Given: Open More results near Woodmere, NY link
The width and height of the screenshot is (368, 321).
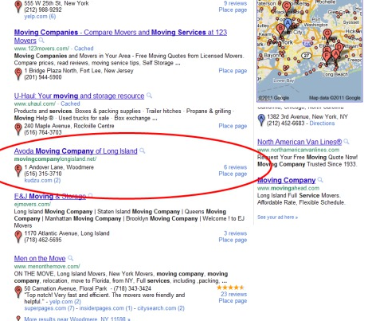Looking at the screenshot, I should [77, 319].
